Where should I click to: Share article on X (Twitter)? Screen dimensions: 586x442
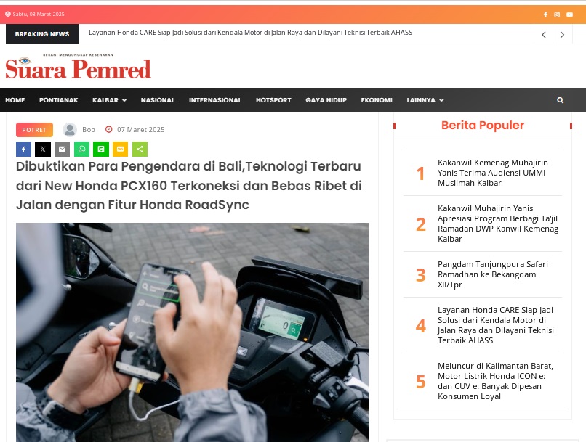point(43,150)
